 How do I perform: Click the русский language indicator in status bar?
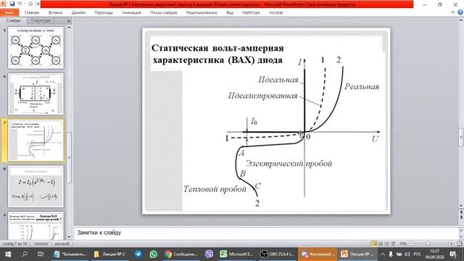click(x=62, y=244)
